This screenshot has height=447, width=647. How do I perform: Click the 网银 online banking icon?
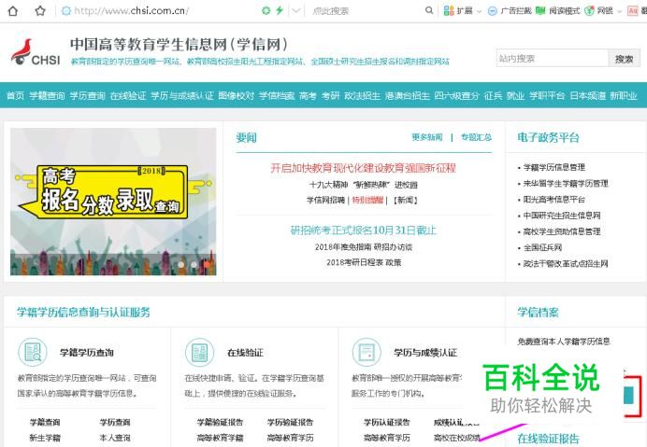pos(590,10)
